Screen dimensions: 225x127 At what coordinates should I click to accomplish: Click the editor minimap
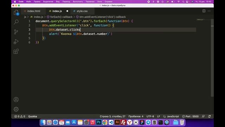(200, 19)
